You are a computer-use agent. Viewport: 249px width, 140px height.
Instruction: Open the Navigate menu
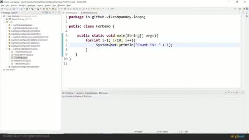32,5
